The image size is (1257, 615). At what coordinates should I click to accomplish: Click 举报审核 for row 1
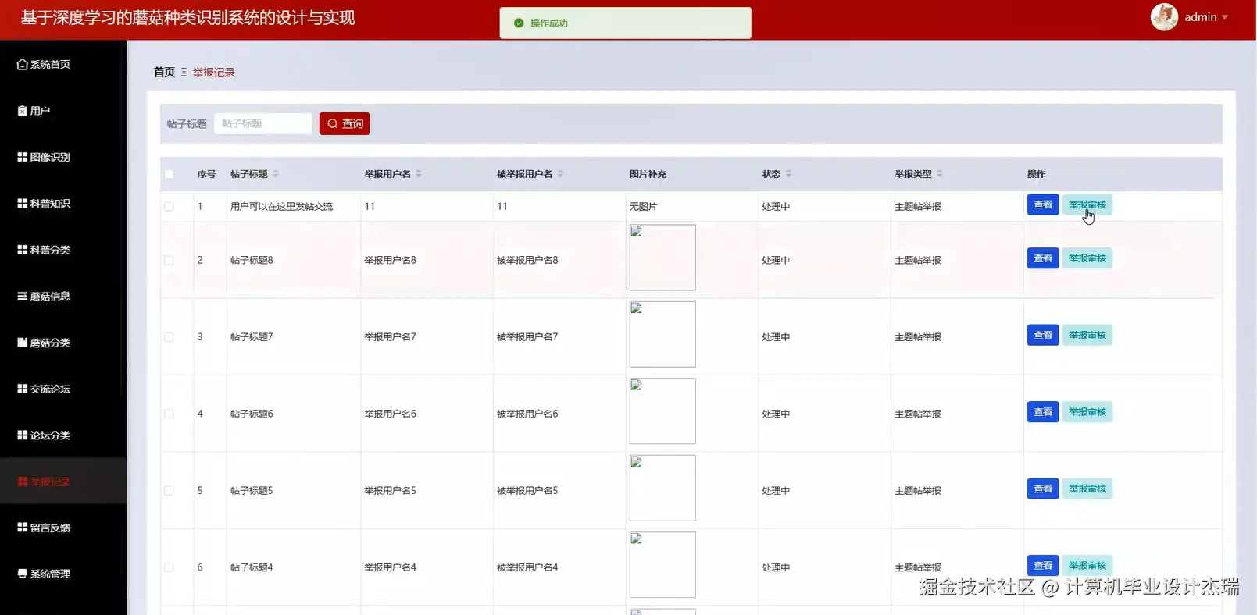1087,204
